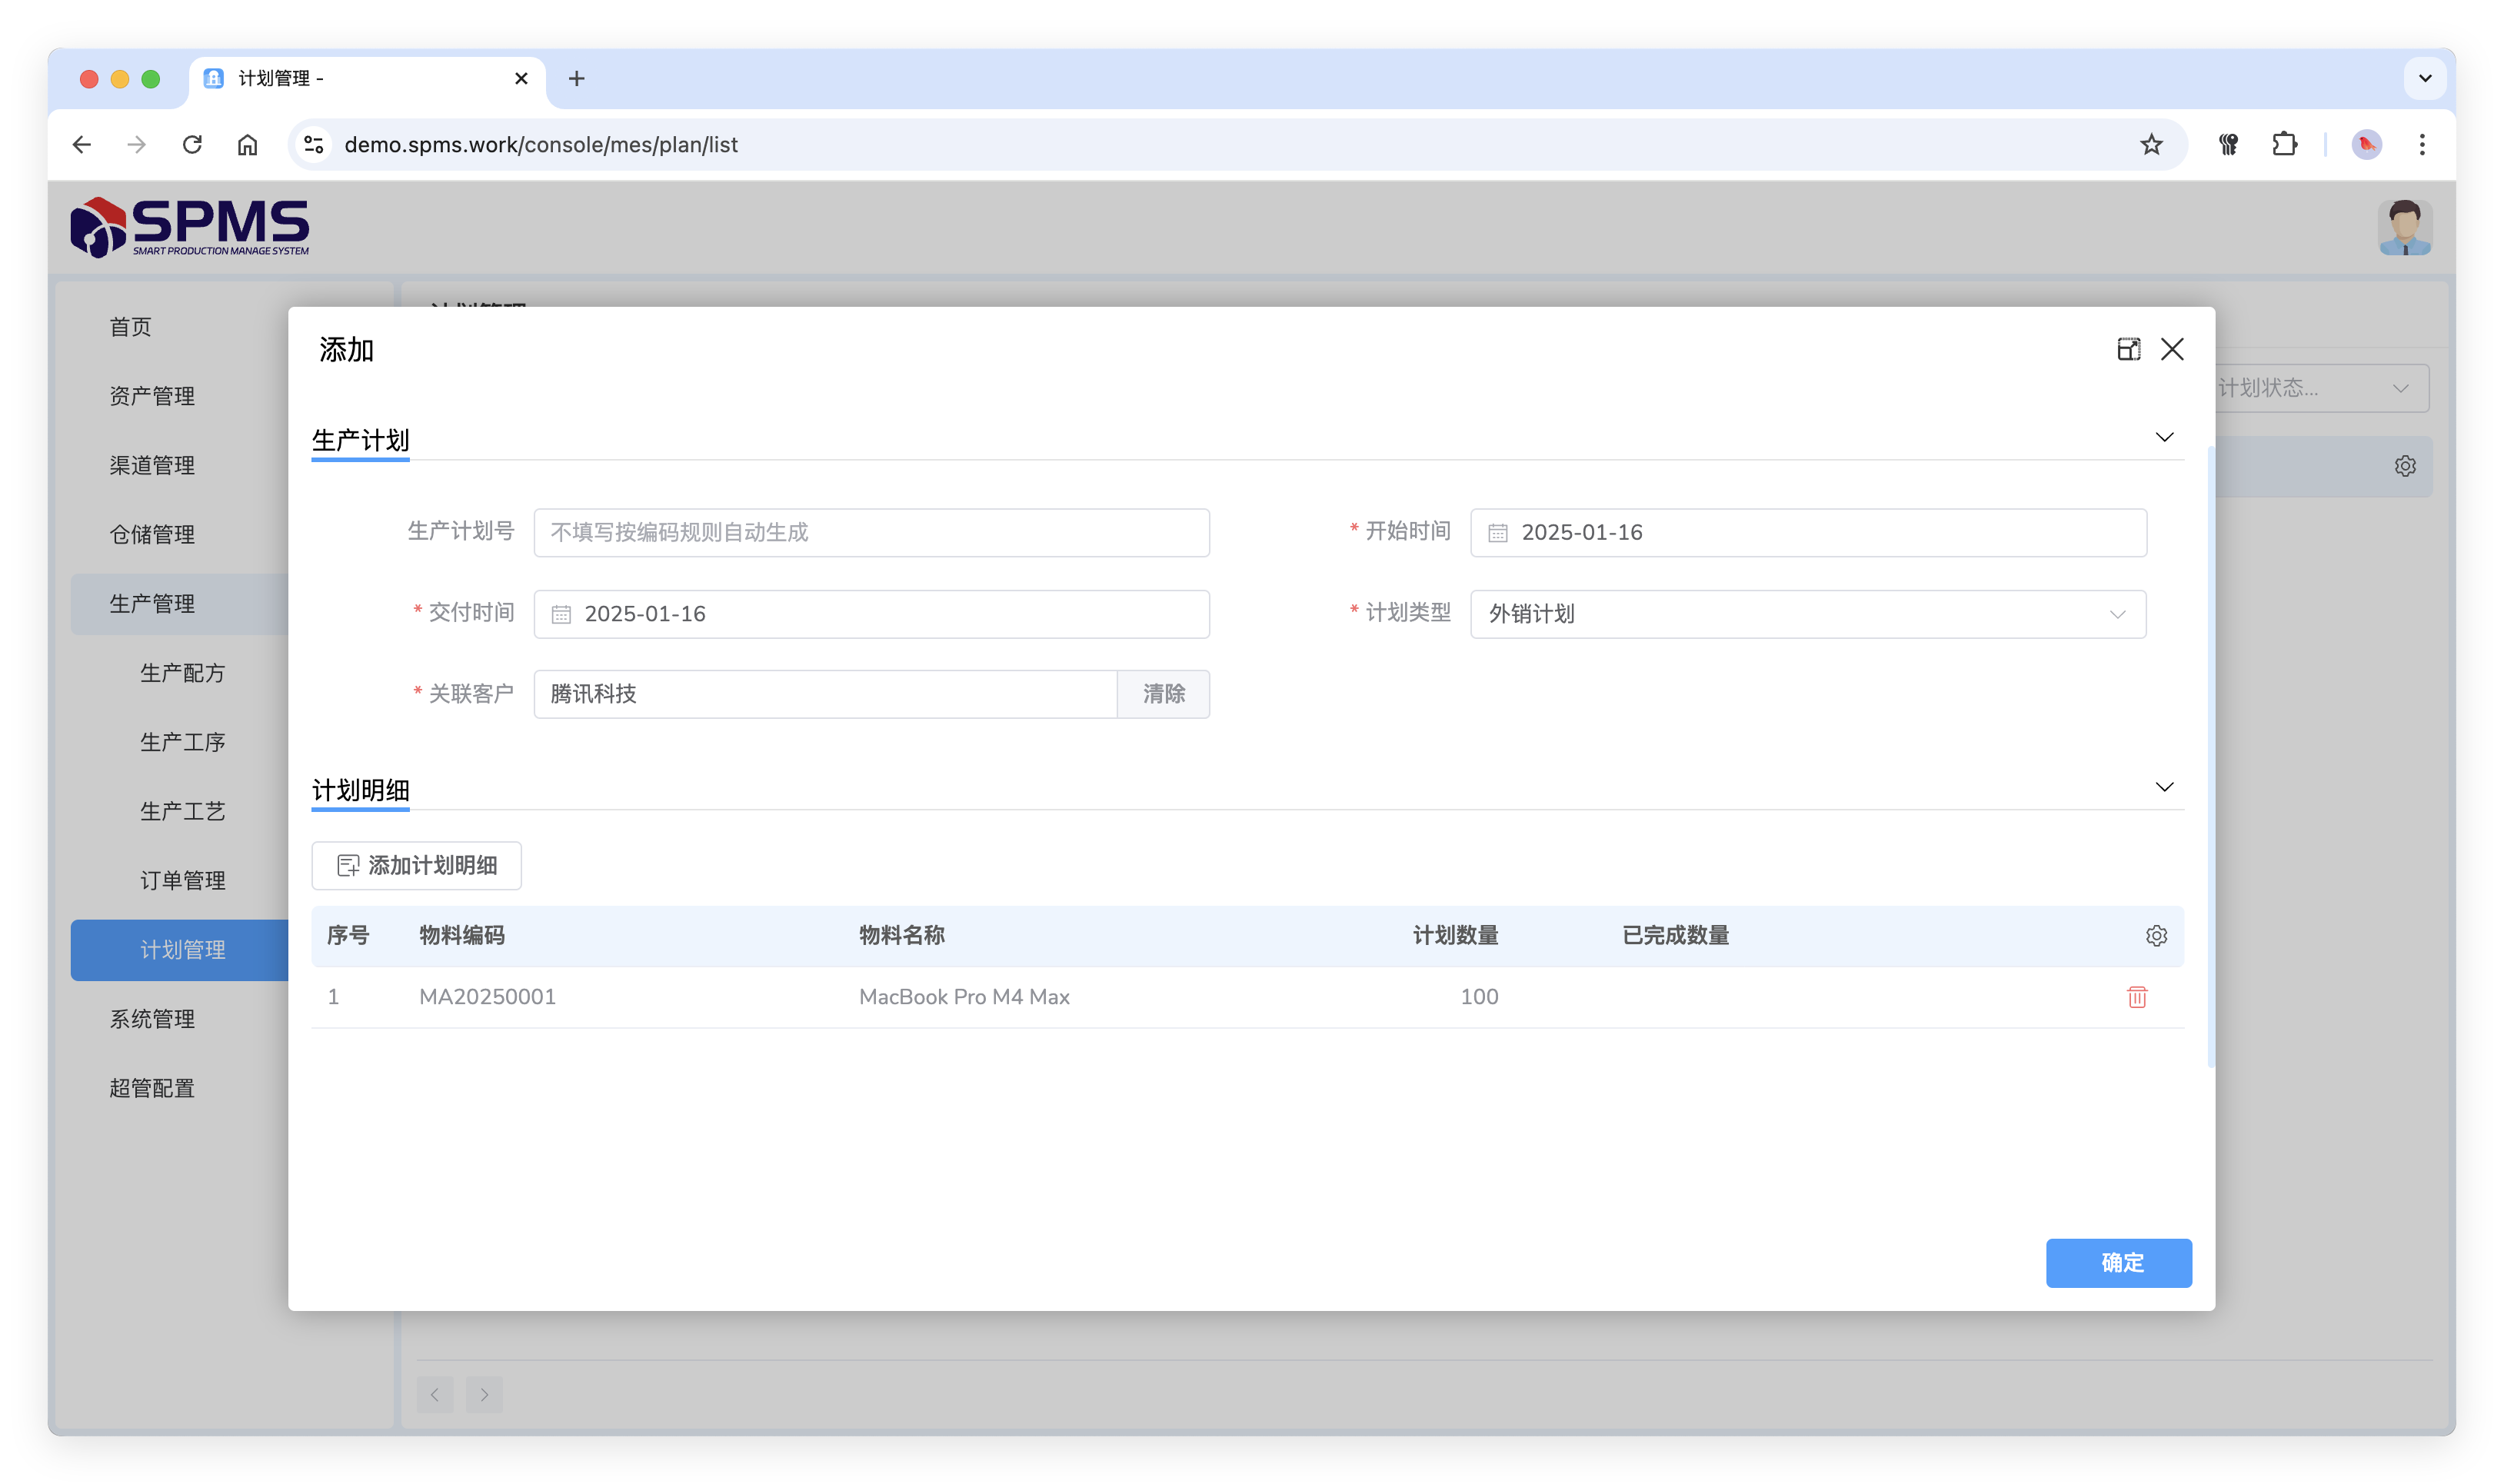Viewport: 2504px width, 1484px height.
Task: Go to previous page in list pagination
Action: coord(435,1395)
